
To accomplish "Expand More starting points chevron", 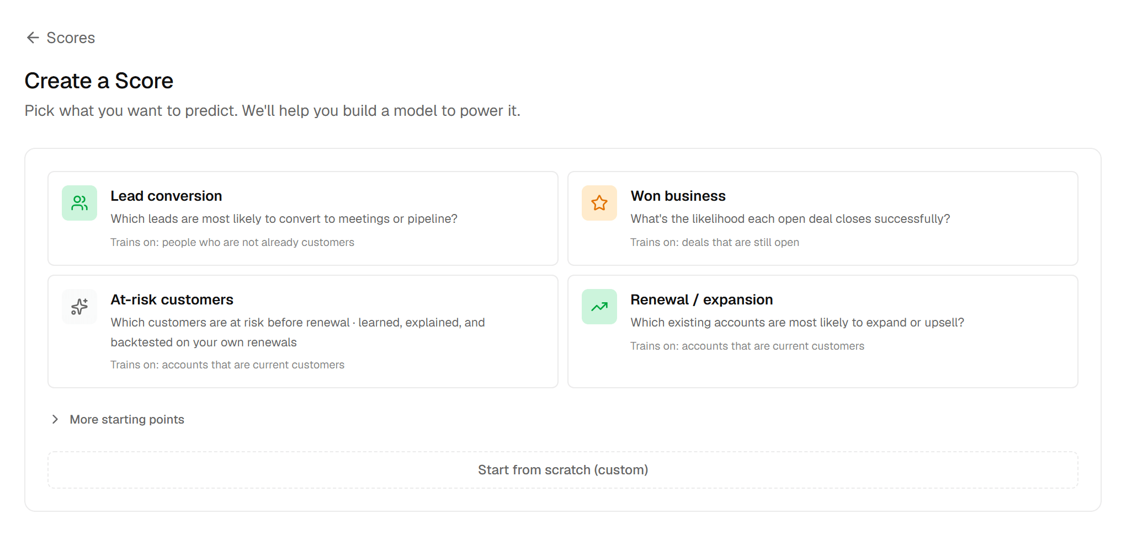I will 55,419.
